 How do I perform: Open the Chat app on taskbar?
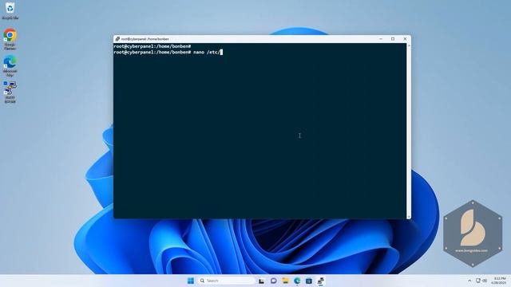tap(273, 281)
